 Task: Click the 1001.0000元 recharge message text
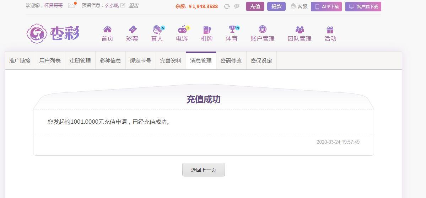[x=109, y=122]
